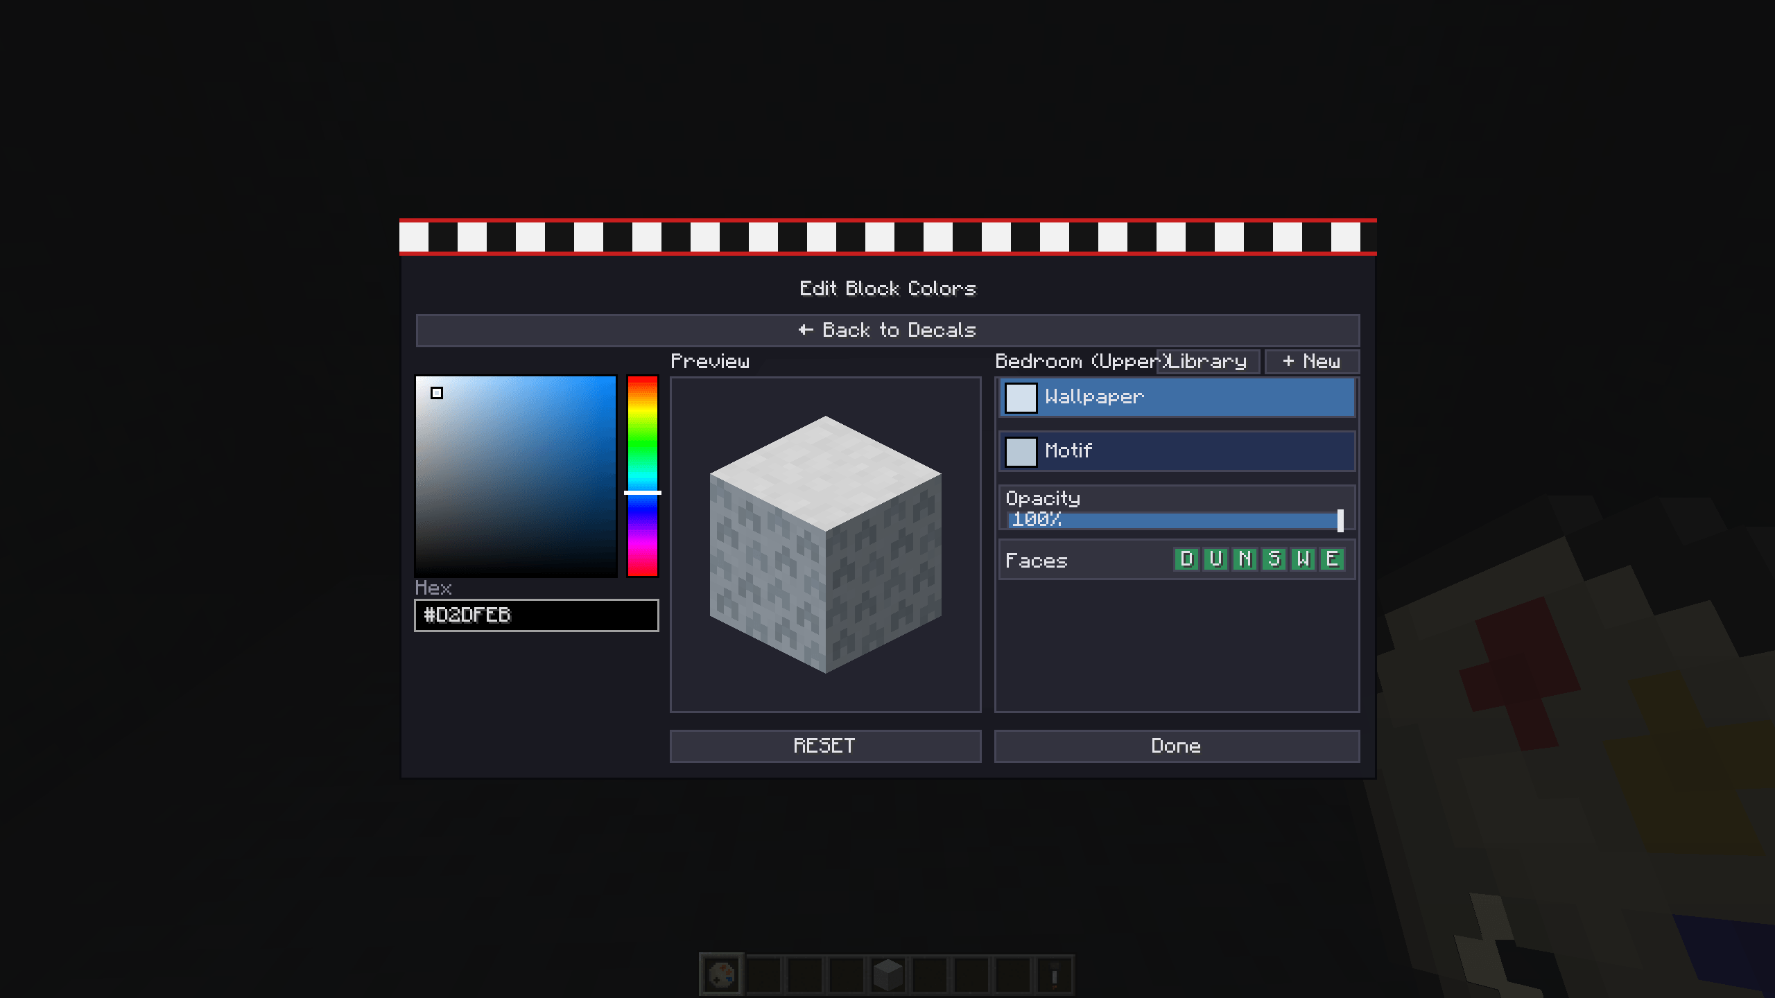Click the 'Edit Block Colors' title

[x=887, y=288]
